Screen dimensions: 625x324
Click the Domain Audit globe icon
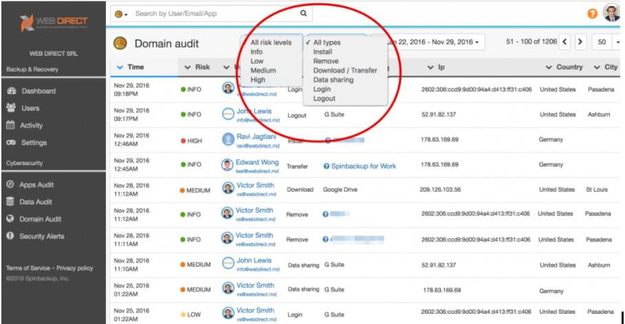point(11,219)
